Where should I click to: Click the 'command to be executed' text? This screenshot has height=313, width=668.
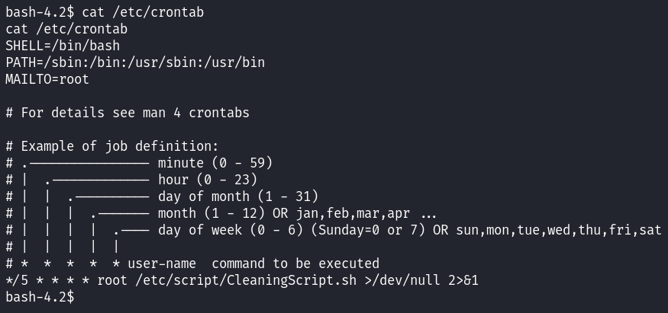(295, 263)
